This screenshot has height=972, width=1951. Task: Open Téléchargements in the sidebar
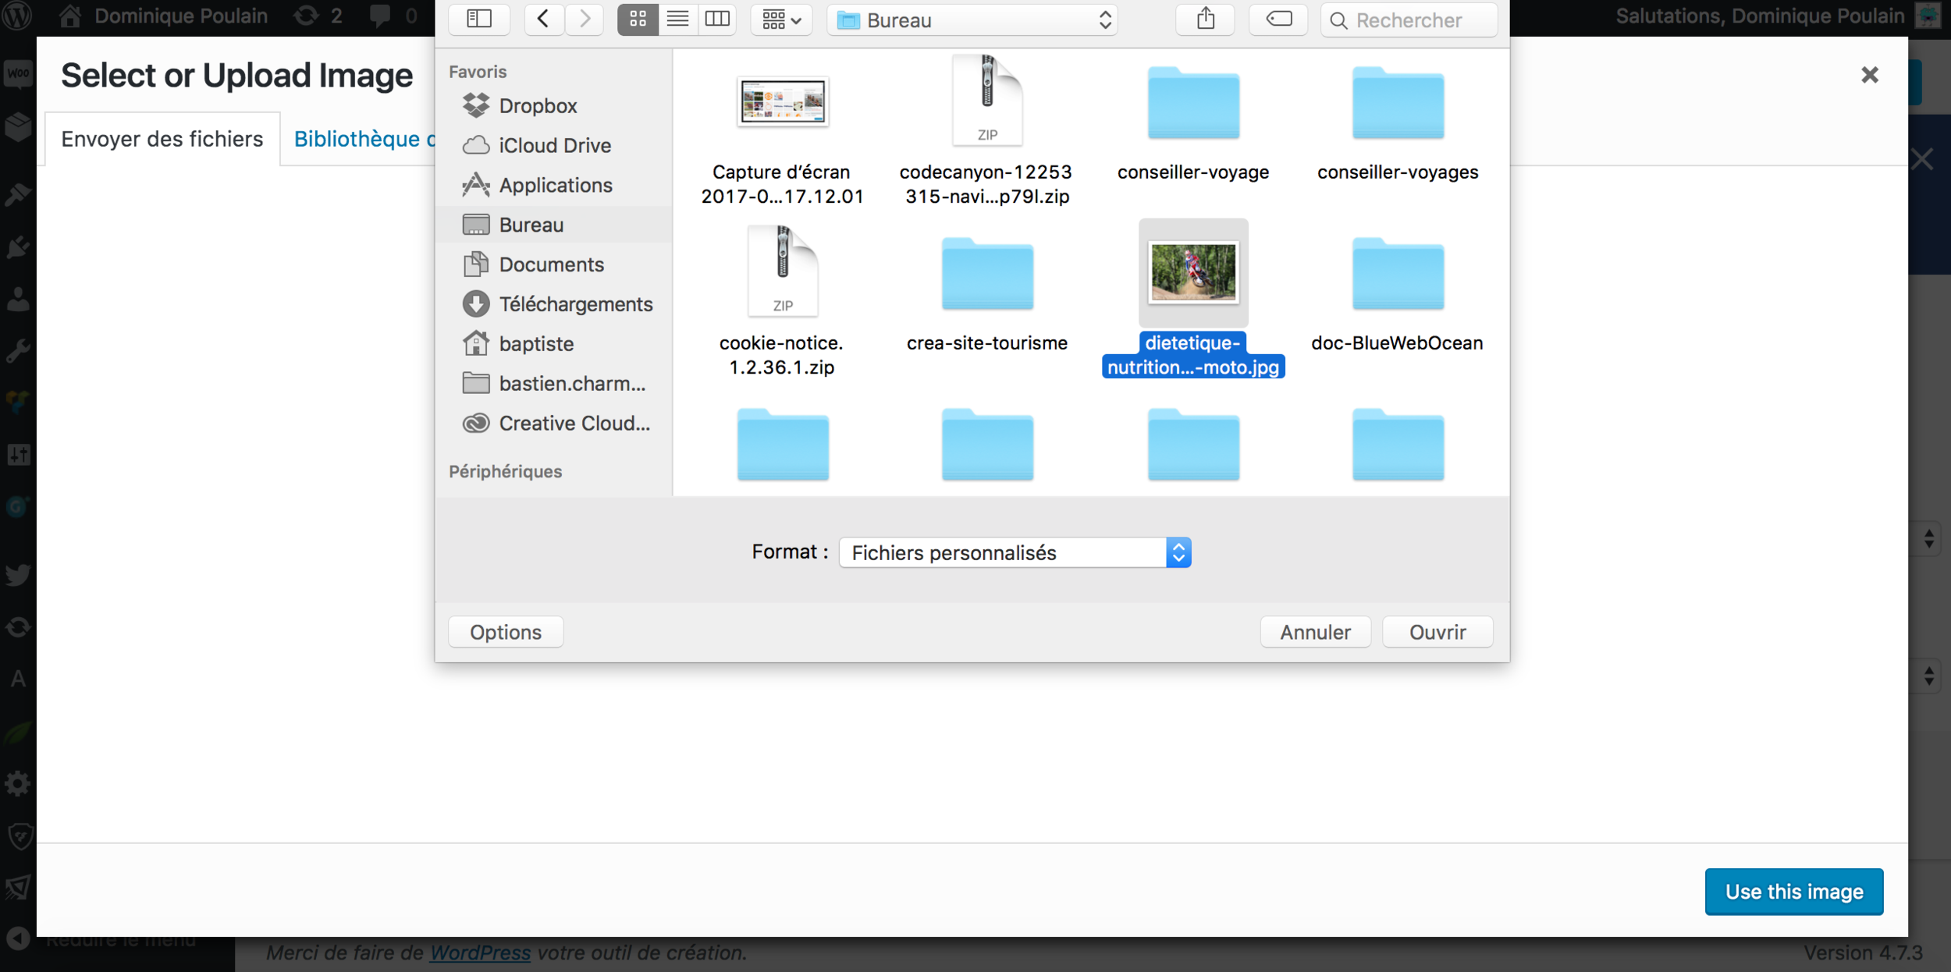[x=575, y=304]
